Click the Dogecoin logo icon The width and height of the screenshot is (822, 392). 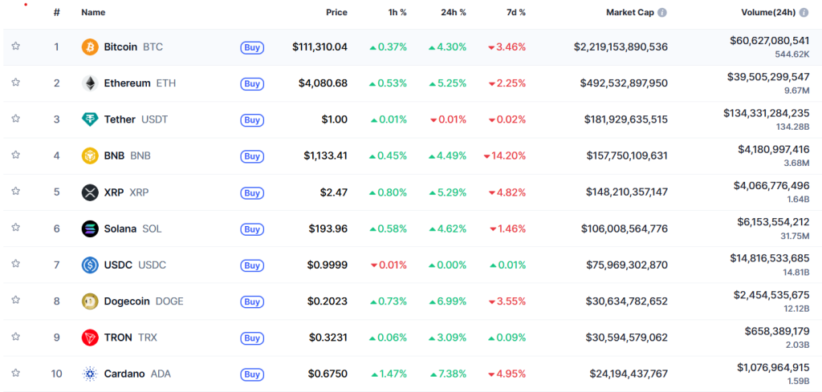point(90,301)
